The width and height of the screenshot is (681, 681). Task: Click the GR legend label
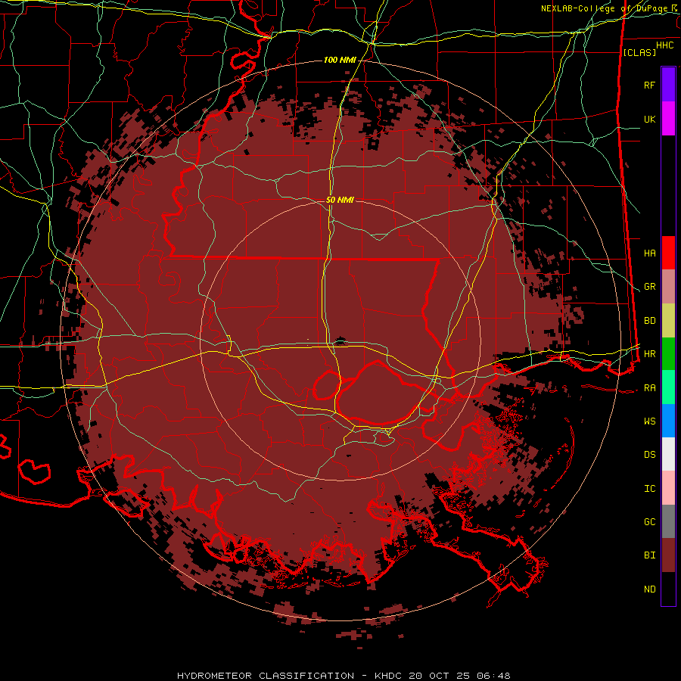(649, 287)
